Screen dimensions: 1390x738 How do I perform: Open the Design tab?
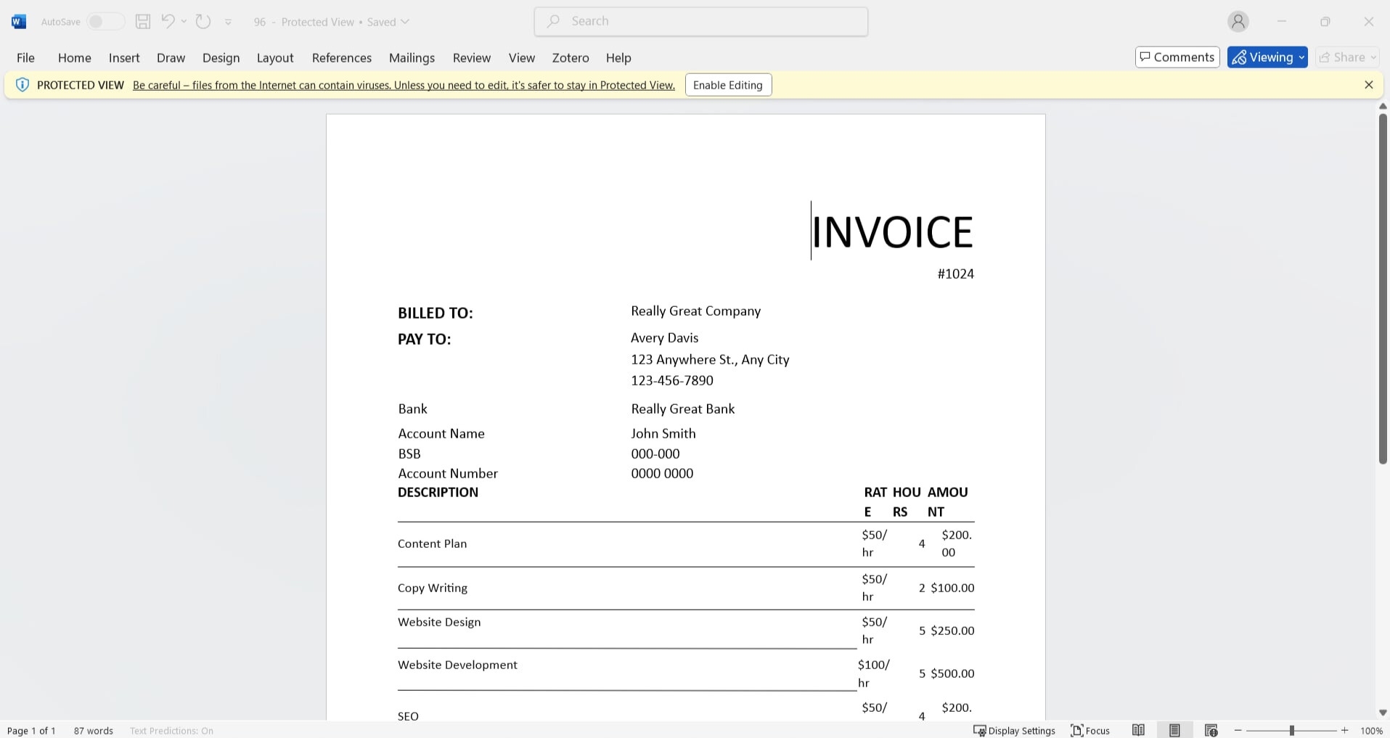pos(221,57)
